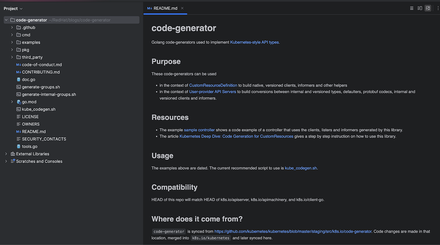
Task: Expand the .github folder
Action: (12, 28)
